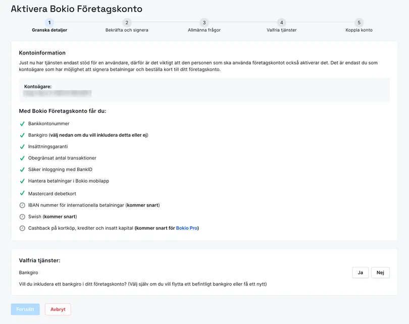Click Med Bokio Företagskonto får du: heading
The image size is (409, 324).
(x=63, y=111)
